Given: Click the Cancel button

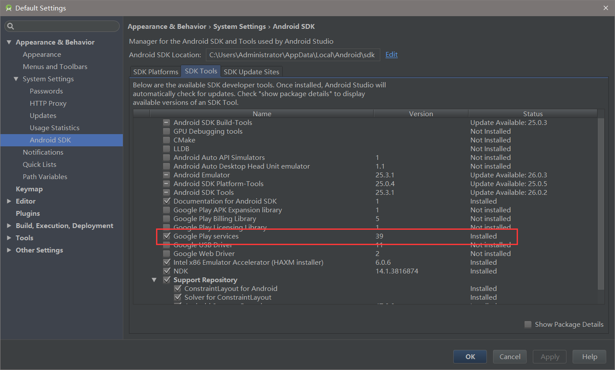Looking at the screenshot, I should pyautogui.click(x=510, y=356).
